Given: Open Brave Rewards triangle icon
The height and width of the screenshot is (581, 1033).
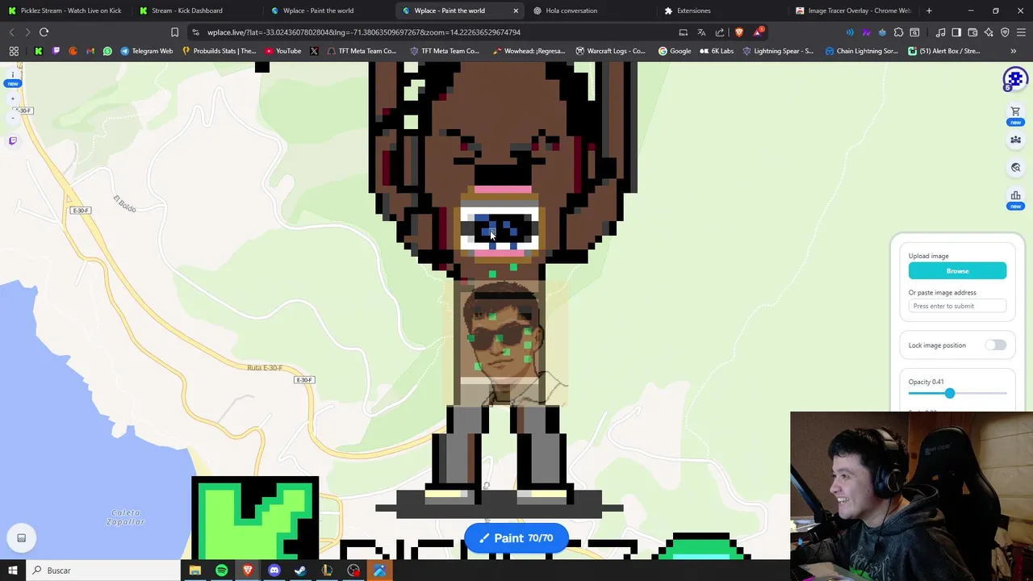Looking at the screenshot, I should (759, 32).
